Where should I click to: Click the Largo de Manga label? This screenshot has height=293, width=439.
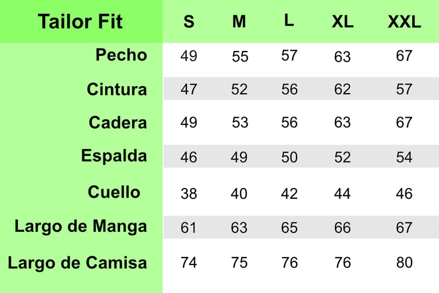point(81,226)
